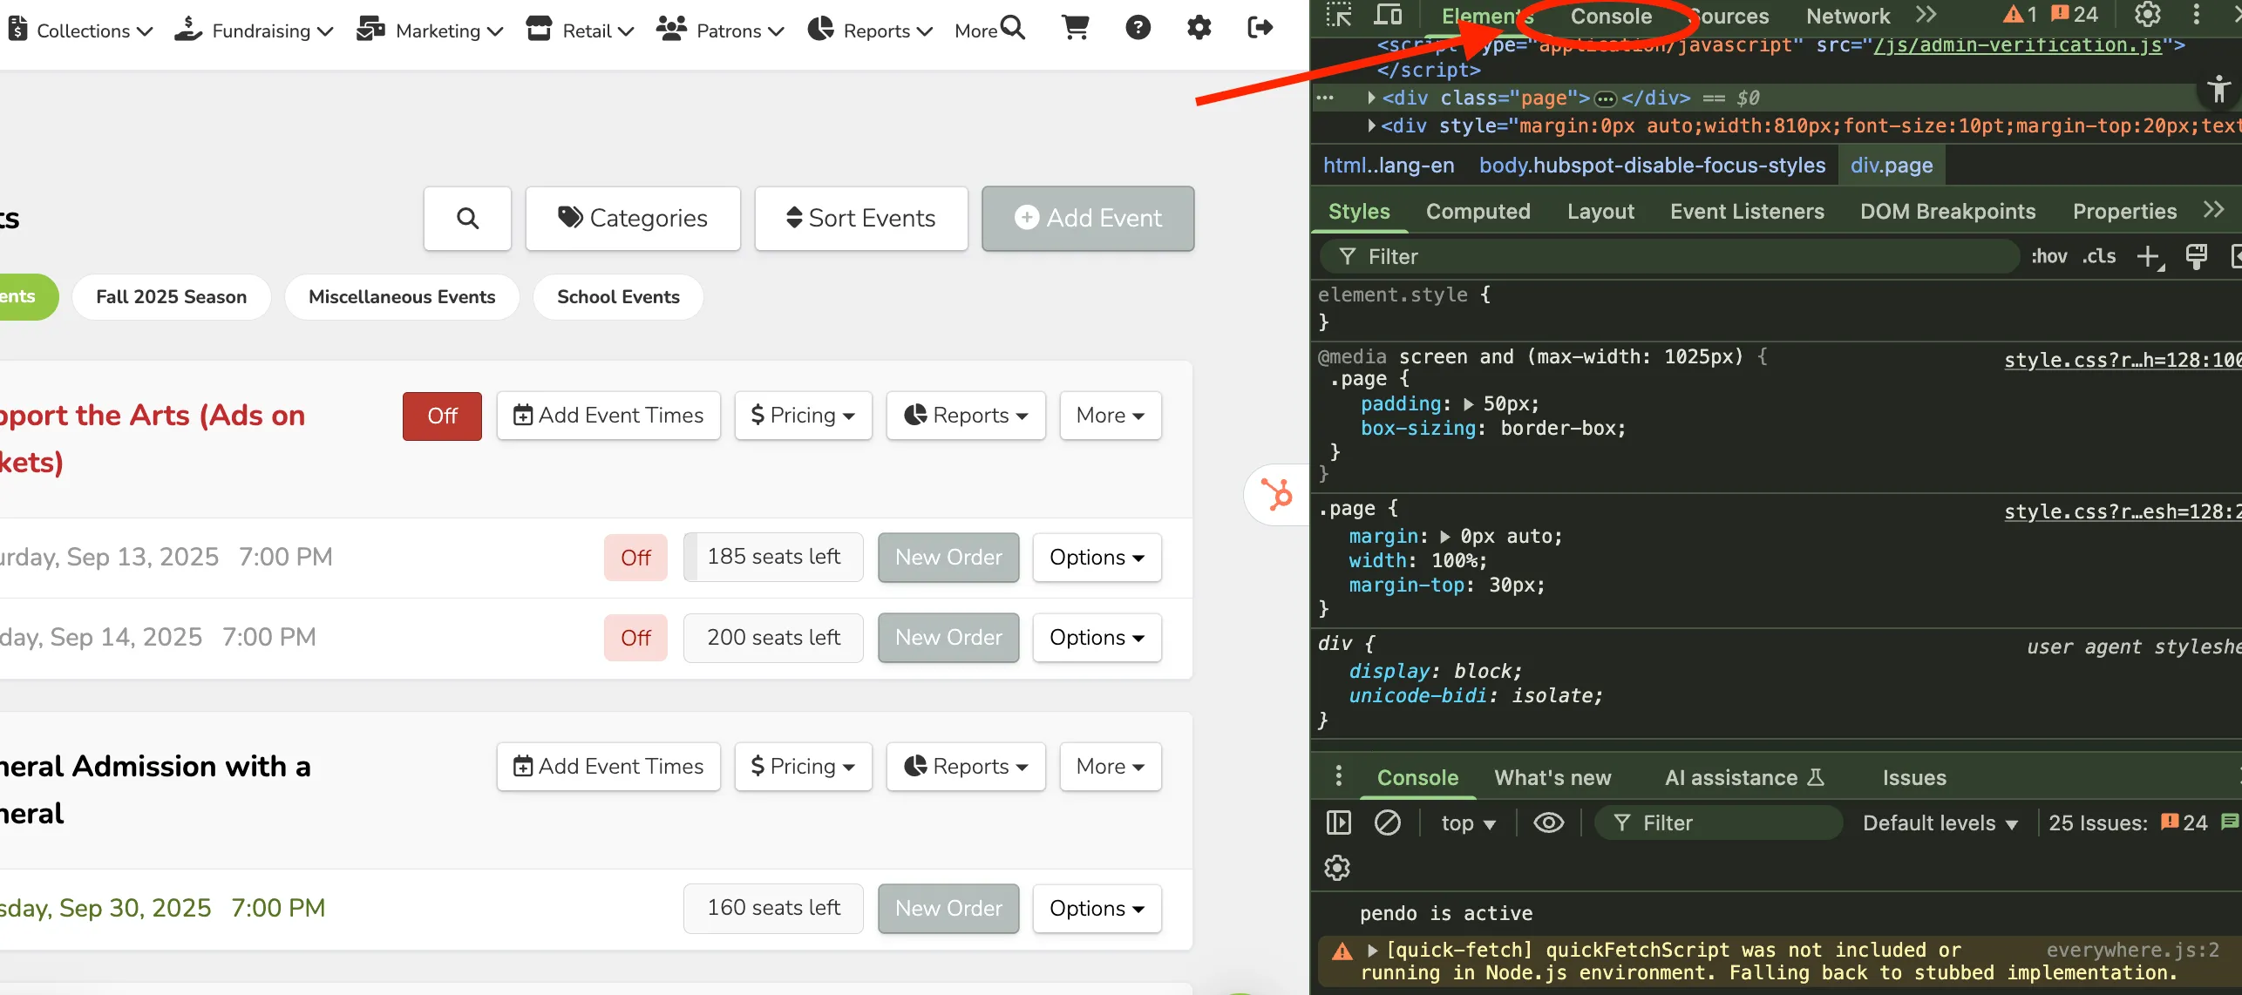This screenshot has width=2242, height=995.
Task: Open DevTools settings gear icon
Action: (2148, 15)
